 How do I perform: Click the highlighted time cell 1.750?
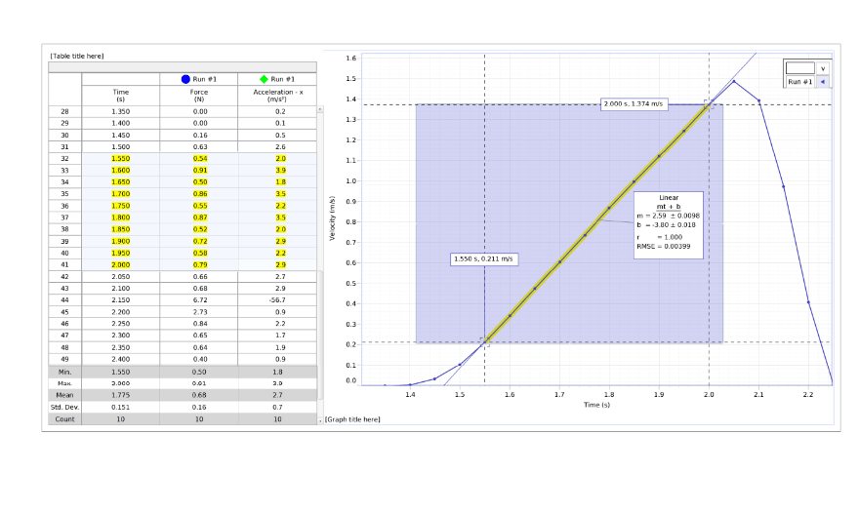pyautogui.click(x=120, y=206)
